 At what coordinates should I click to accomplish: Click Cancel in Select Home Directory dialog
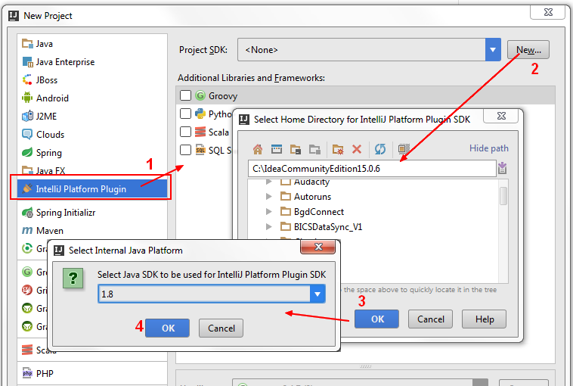430,319
